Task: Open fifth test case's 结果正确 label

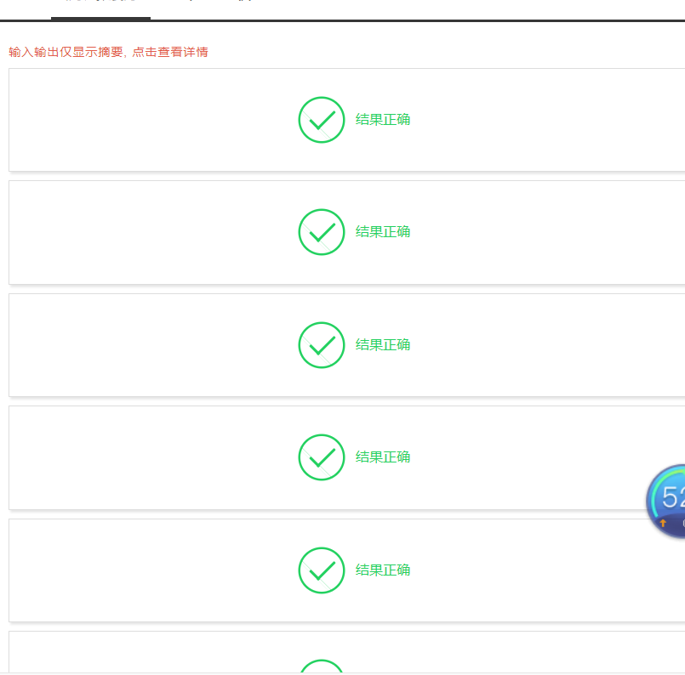Action: 383,570
